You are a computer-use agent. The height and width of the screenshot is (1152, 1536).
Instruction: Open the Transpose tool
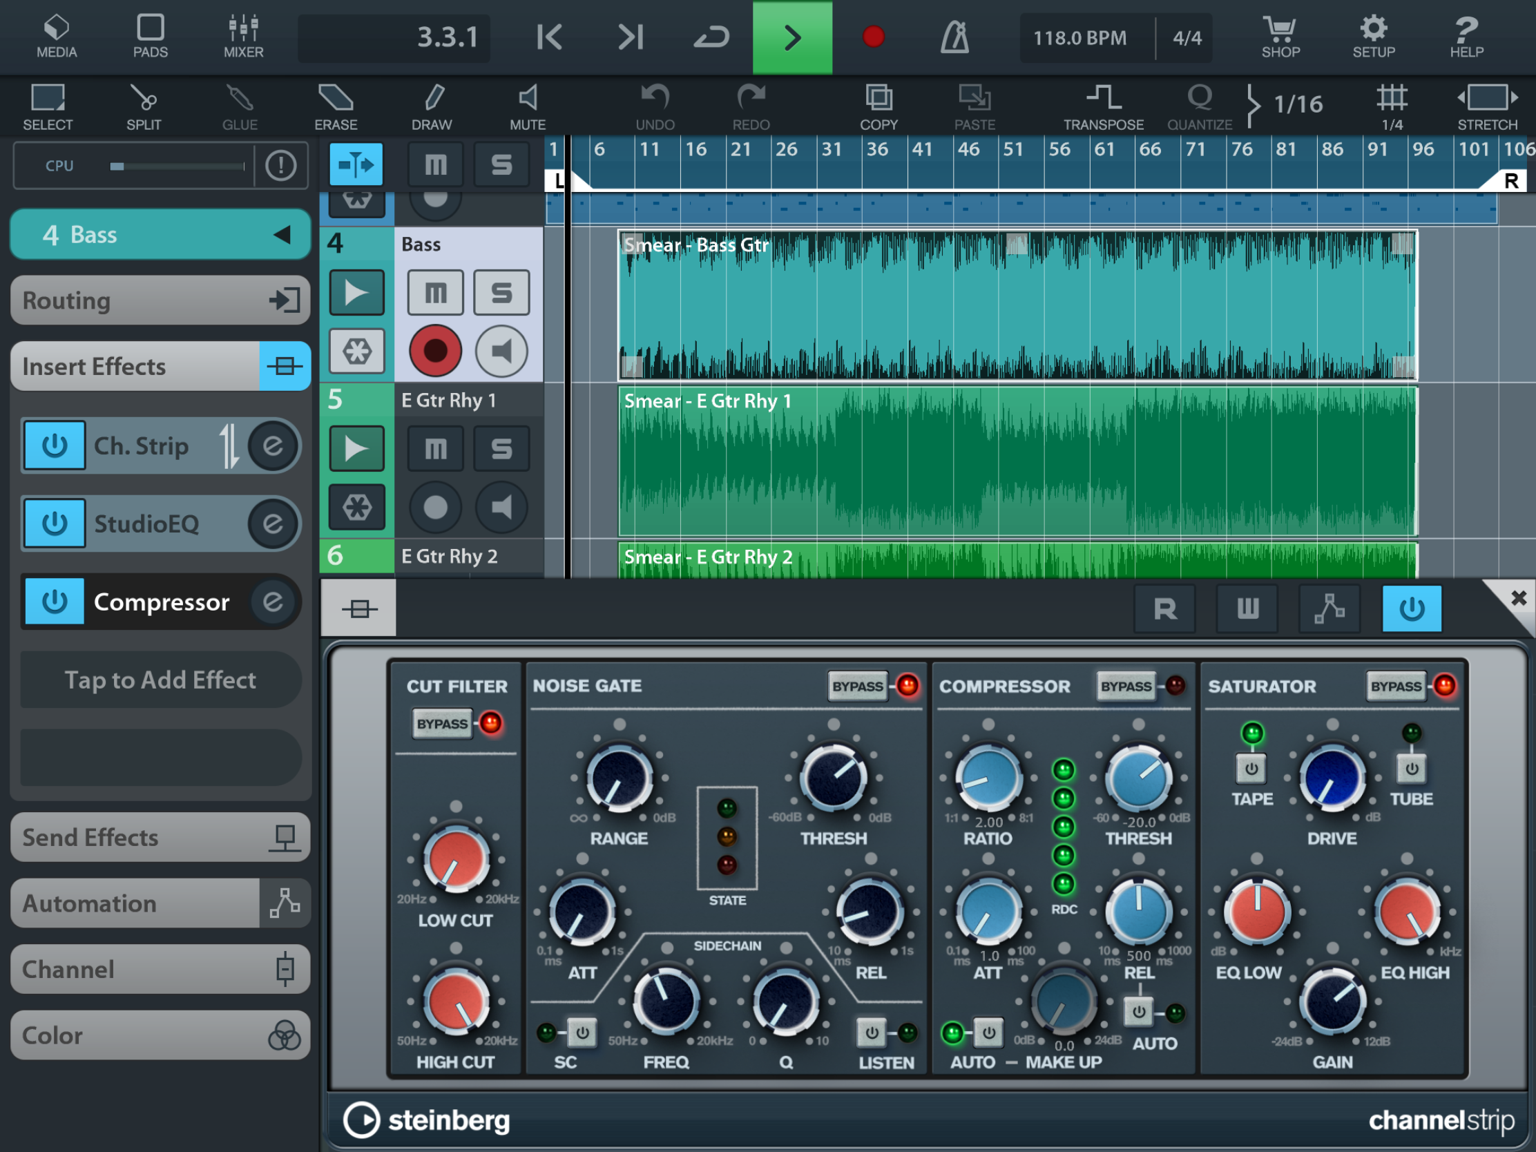coord(1104,106)
